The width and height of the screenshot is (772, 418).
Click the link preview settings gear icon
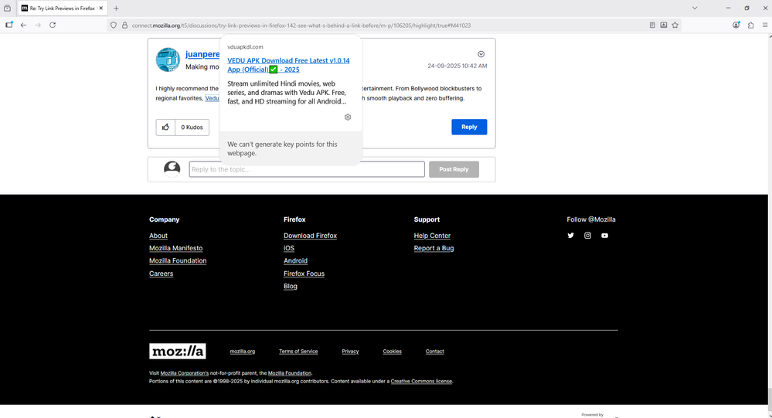coord(348,117)
